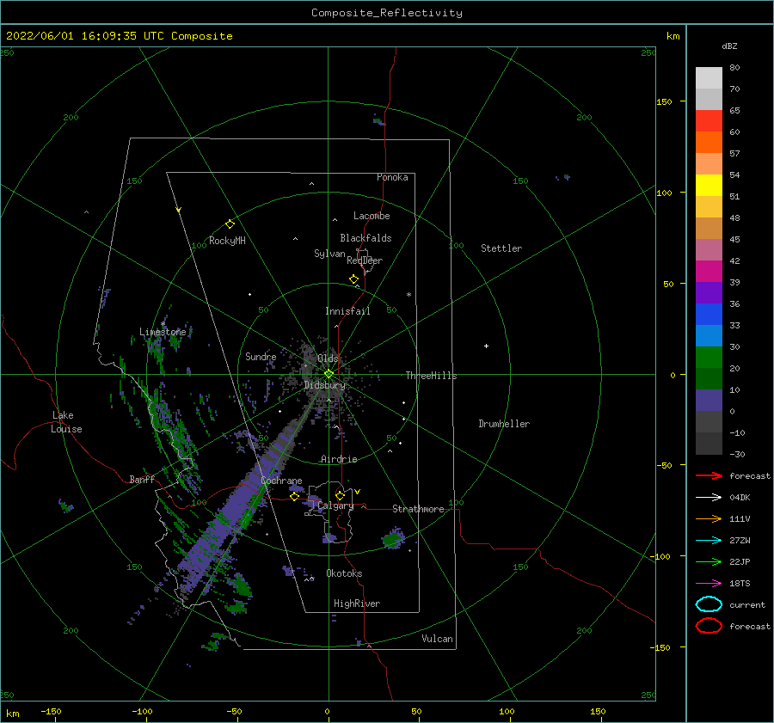Click the magenta 18TS arrow icon
This screenshot has height=723, width=774.
tap(709, 584)
